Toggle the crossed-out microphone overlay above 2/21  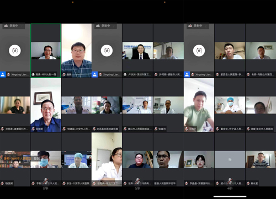(46, 181)
